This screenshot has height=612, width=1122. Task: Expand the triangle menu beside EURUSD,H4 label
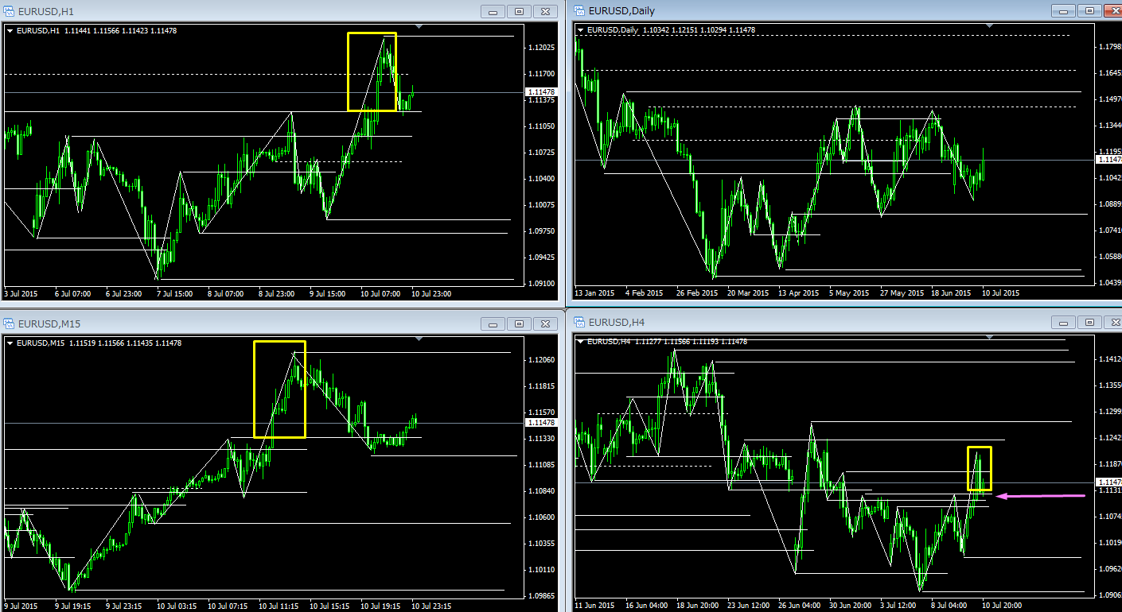[x=581, y=341]
